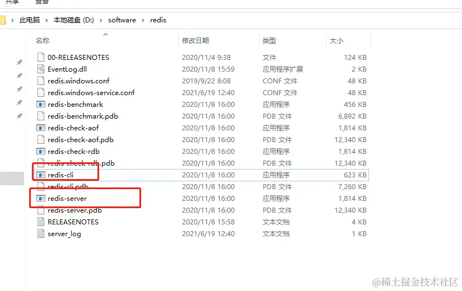Select the redis-cli file name
Viewport: 462px width, 291px height.
coord(60,175)
